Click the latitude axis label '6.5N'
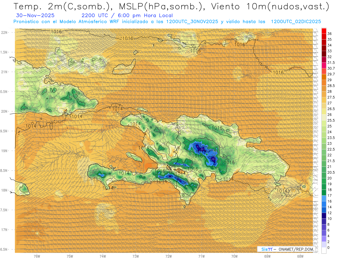The height and width of the screenshot is (260, 337). click(4, 249)
